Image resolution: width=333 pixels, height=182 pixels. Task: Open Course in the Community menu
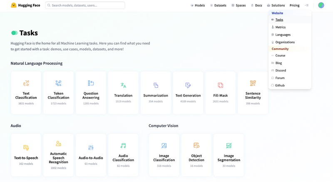click(x=290, y=55)
